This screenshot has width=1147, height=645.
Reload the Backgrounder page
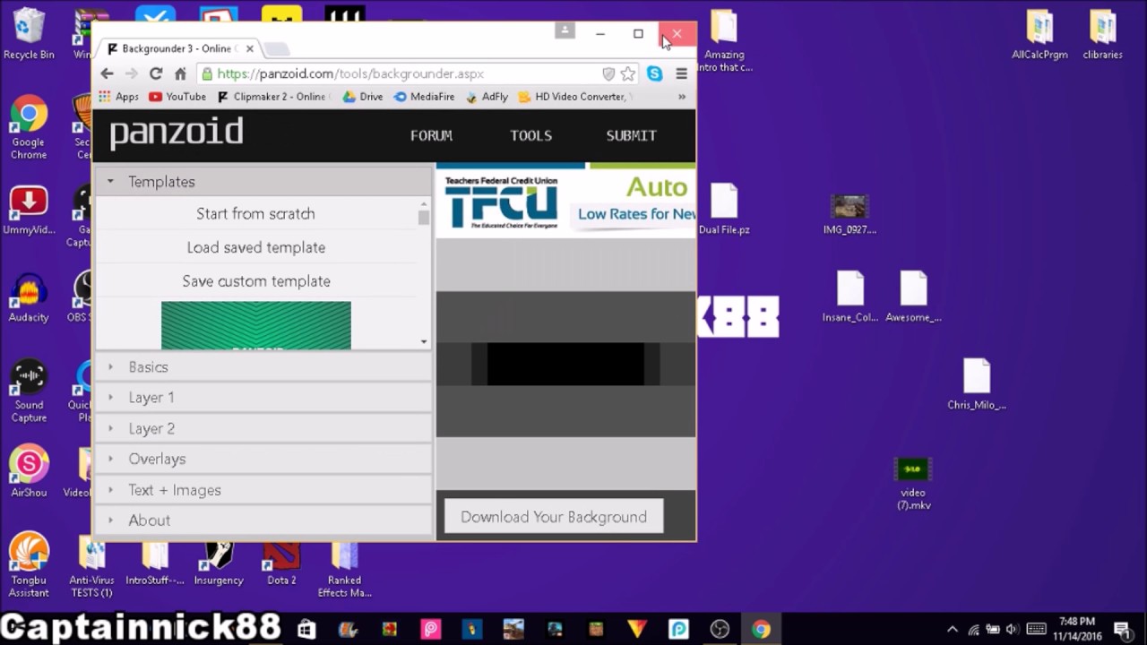pyautogui.click(x=156, y=74)
